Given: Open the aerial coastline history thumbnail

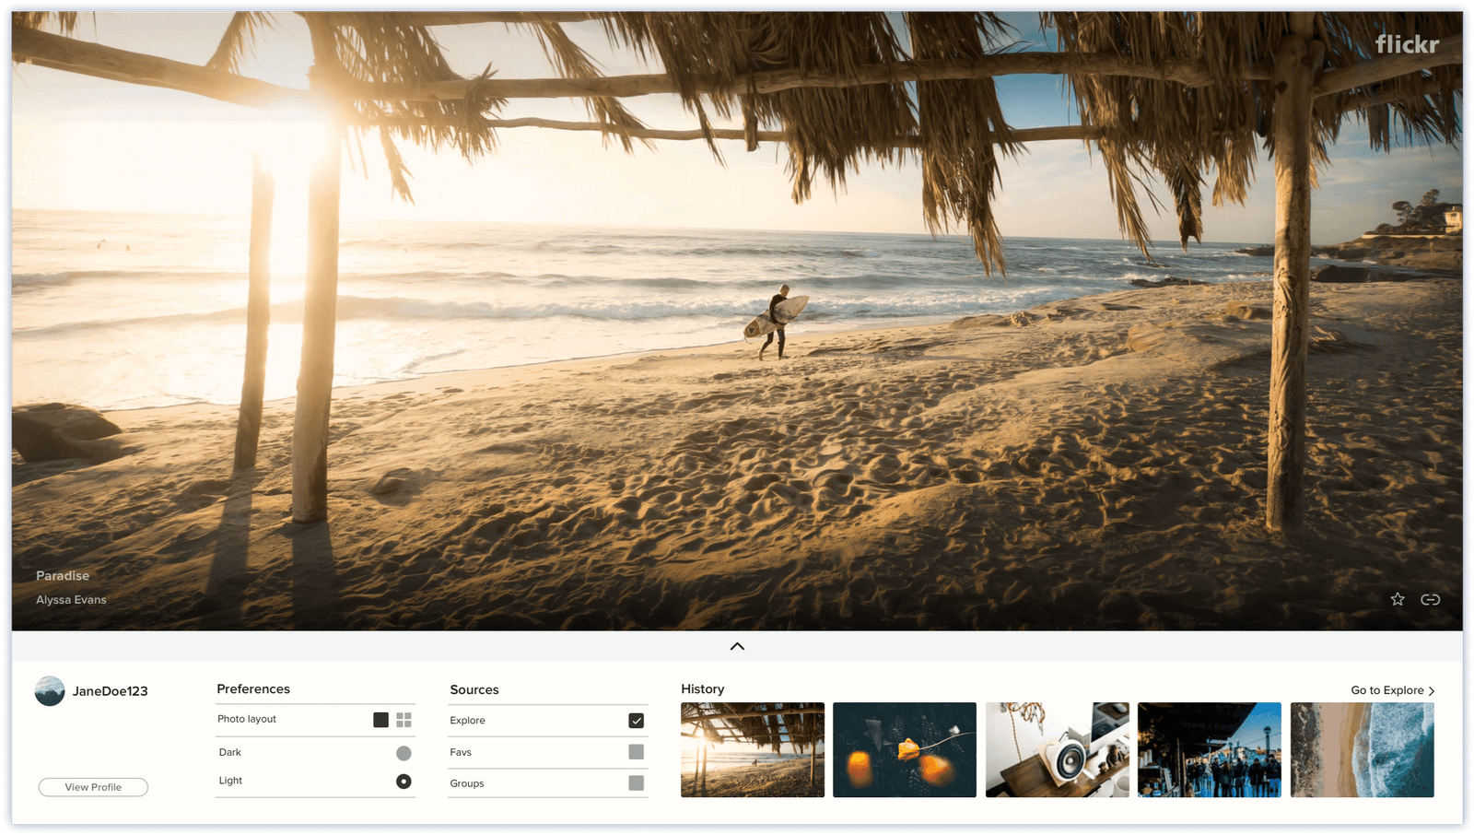Looking at the screenshot, I should coord(1363,749).
